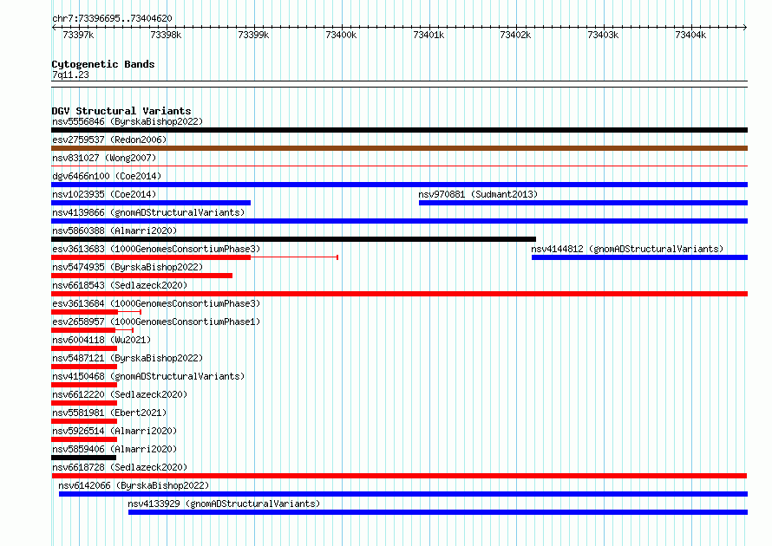Screen dimensions: 772x546
Task: Click the nsv1023935 (Coe2014) label
Action: pos(104,194)
